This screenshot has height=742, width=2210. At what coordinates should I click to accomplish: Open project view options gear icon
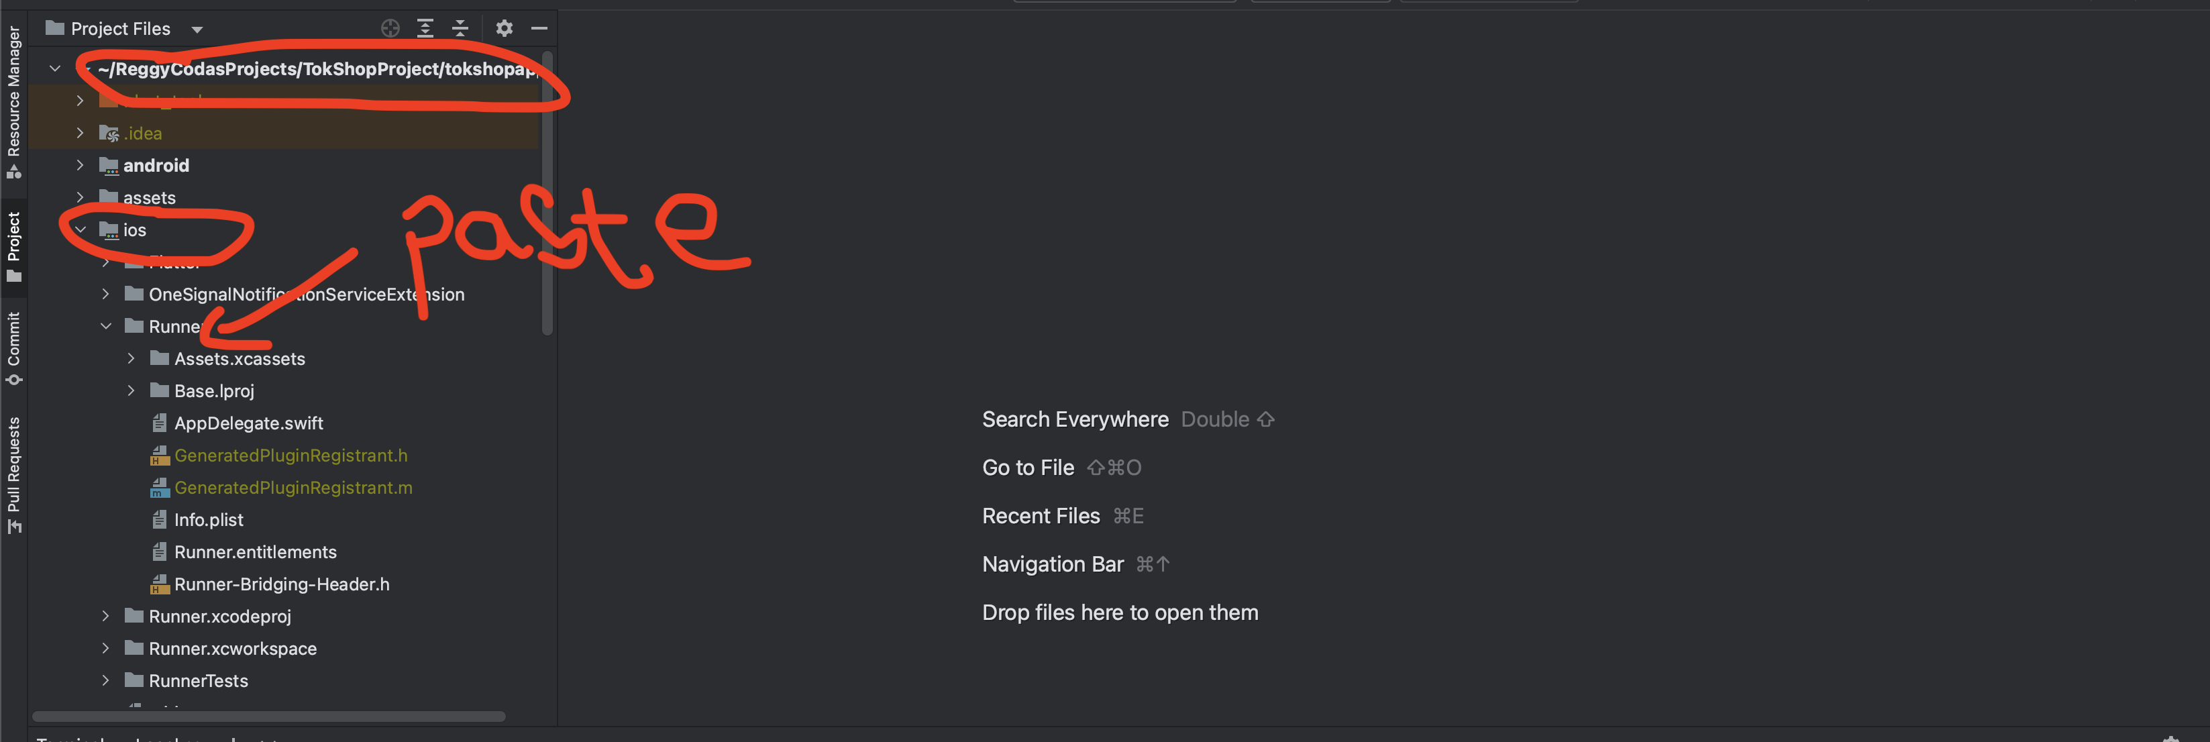point(505,28)
